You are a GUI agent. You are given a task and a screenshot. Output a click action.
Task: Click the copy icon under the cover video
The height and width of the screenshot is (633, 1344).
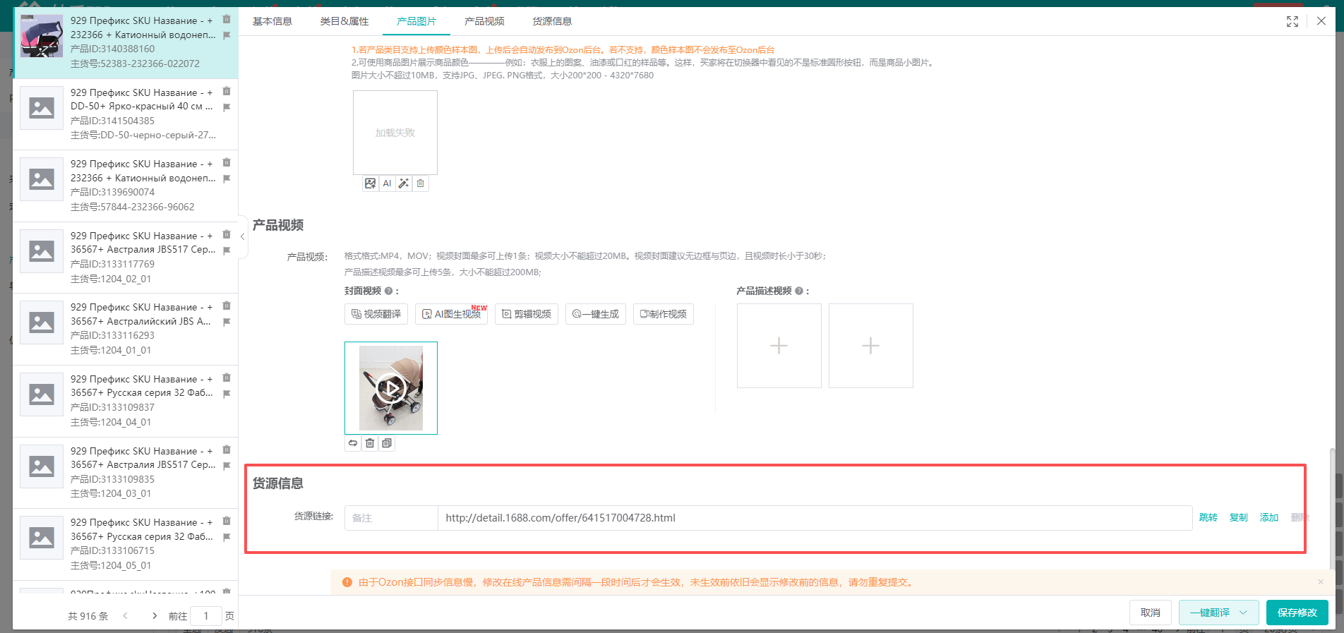387,443
